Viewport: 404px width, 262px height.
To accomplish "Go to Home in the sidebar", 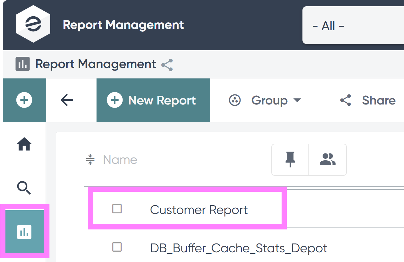I will (x=24, y=144).
